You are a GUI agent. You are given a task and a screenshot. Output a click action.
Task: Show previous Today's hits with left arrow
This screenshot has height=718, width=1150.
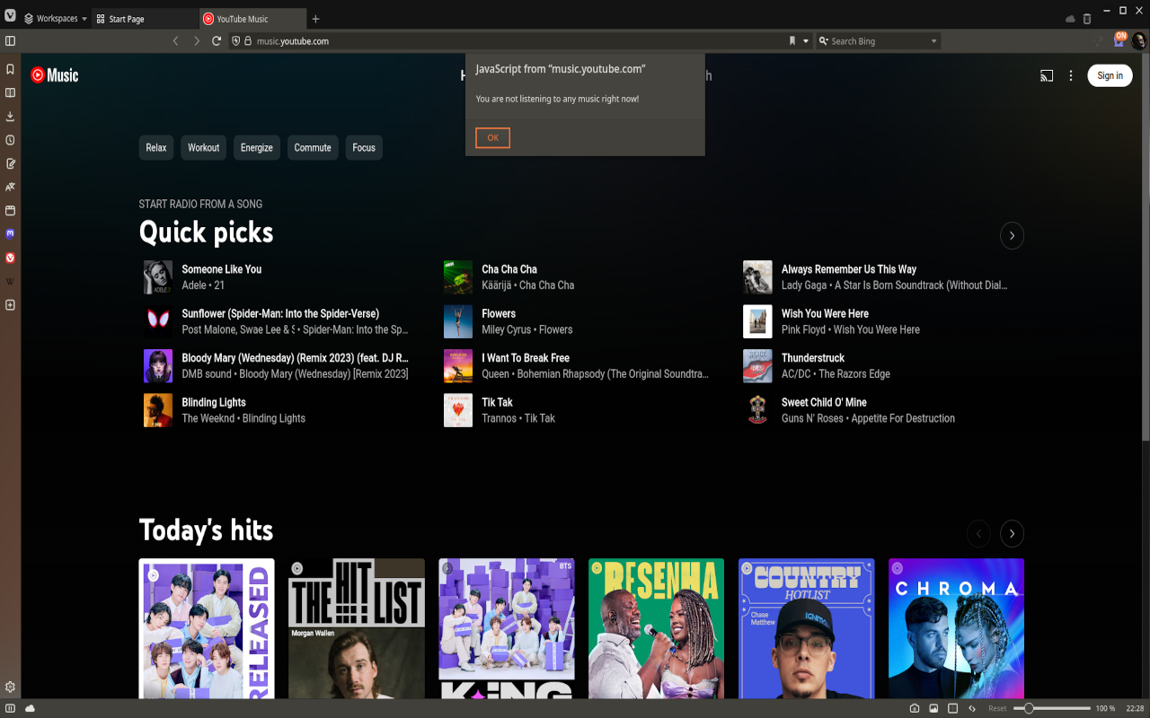point(978,533)
